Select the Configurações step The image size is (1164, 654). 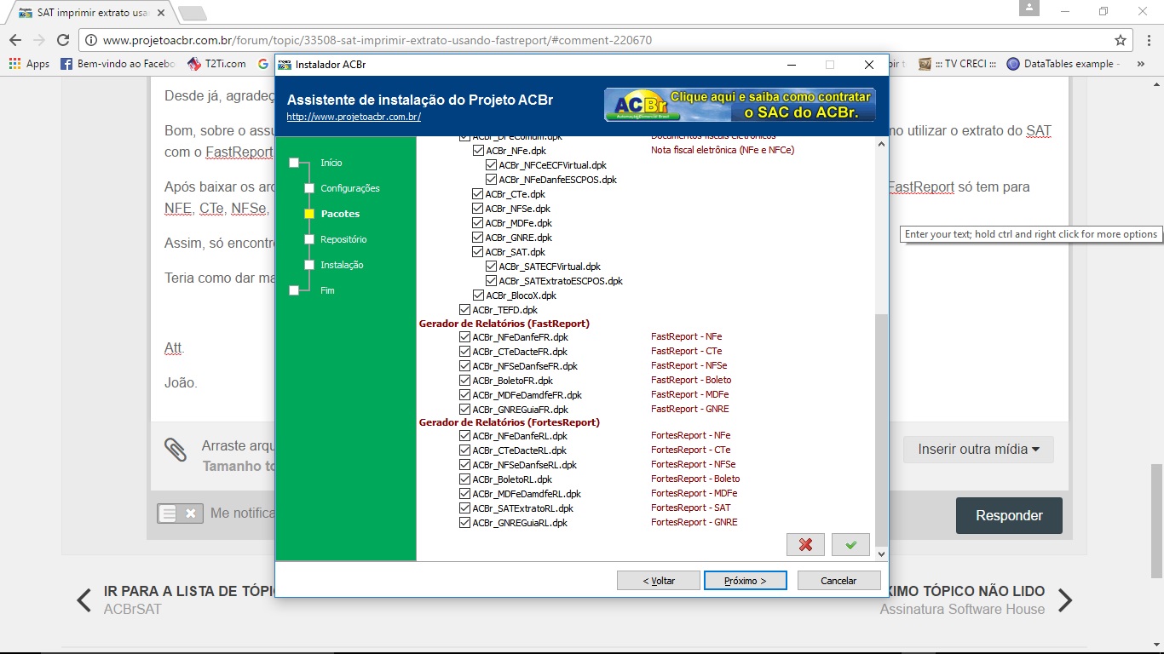pos(350,188)
